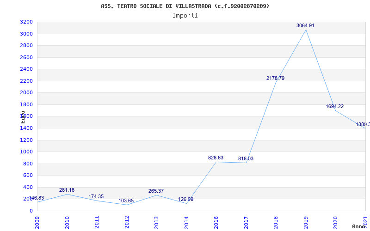This screenshot has width=370, height=231.
Task: Click the 600 y-axis tick label
Action: 28,176
